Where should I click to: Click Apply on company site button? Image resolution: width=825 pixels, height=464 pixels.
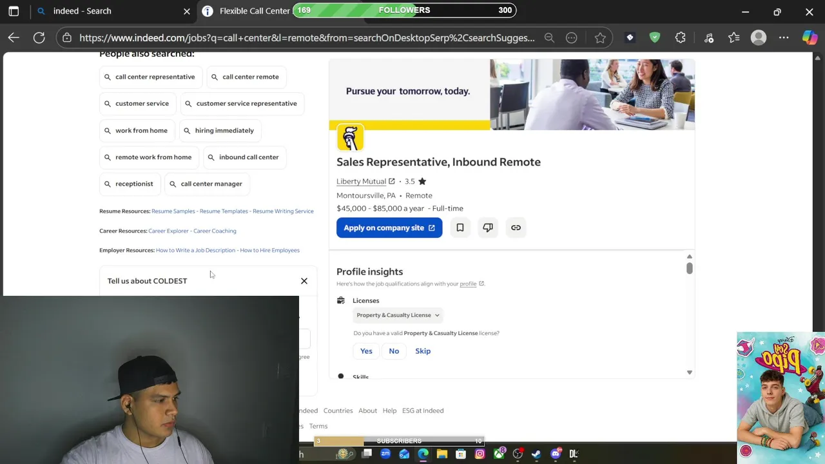point(389,227)
